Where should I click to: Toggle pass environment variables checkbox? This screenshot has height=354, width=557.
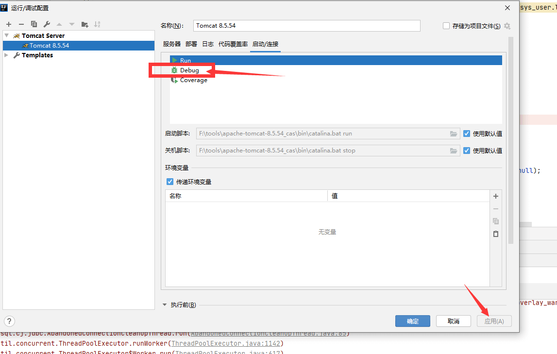pyautogui.click(x=170, y=182)
